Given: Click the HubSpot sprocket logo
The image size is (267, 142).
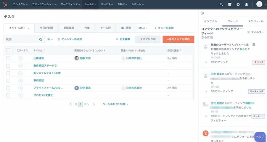Looking at the screenshot, I should click(5, 5).
